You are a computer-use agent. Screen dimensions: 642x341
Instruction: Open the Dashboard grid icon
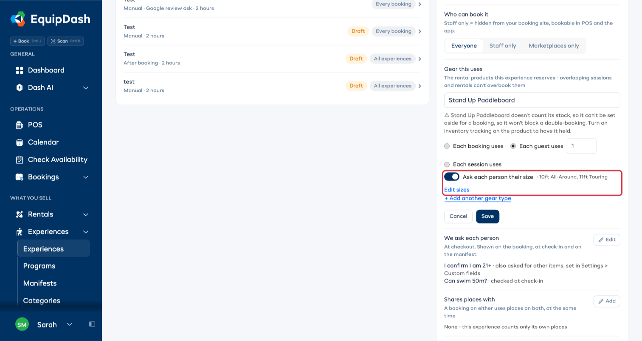click(x=19, y=70)
